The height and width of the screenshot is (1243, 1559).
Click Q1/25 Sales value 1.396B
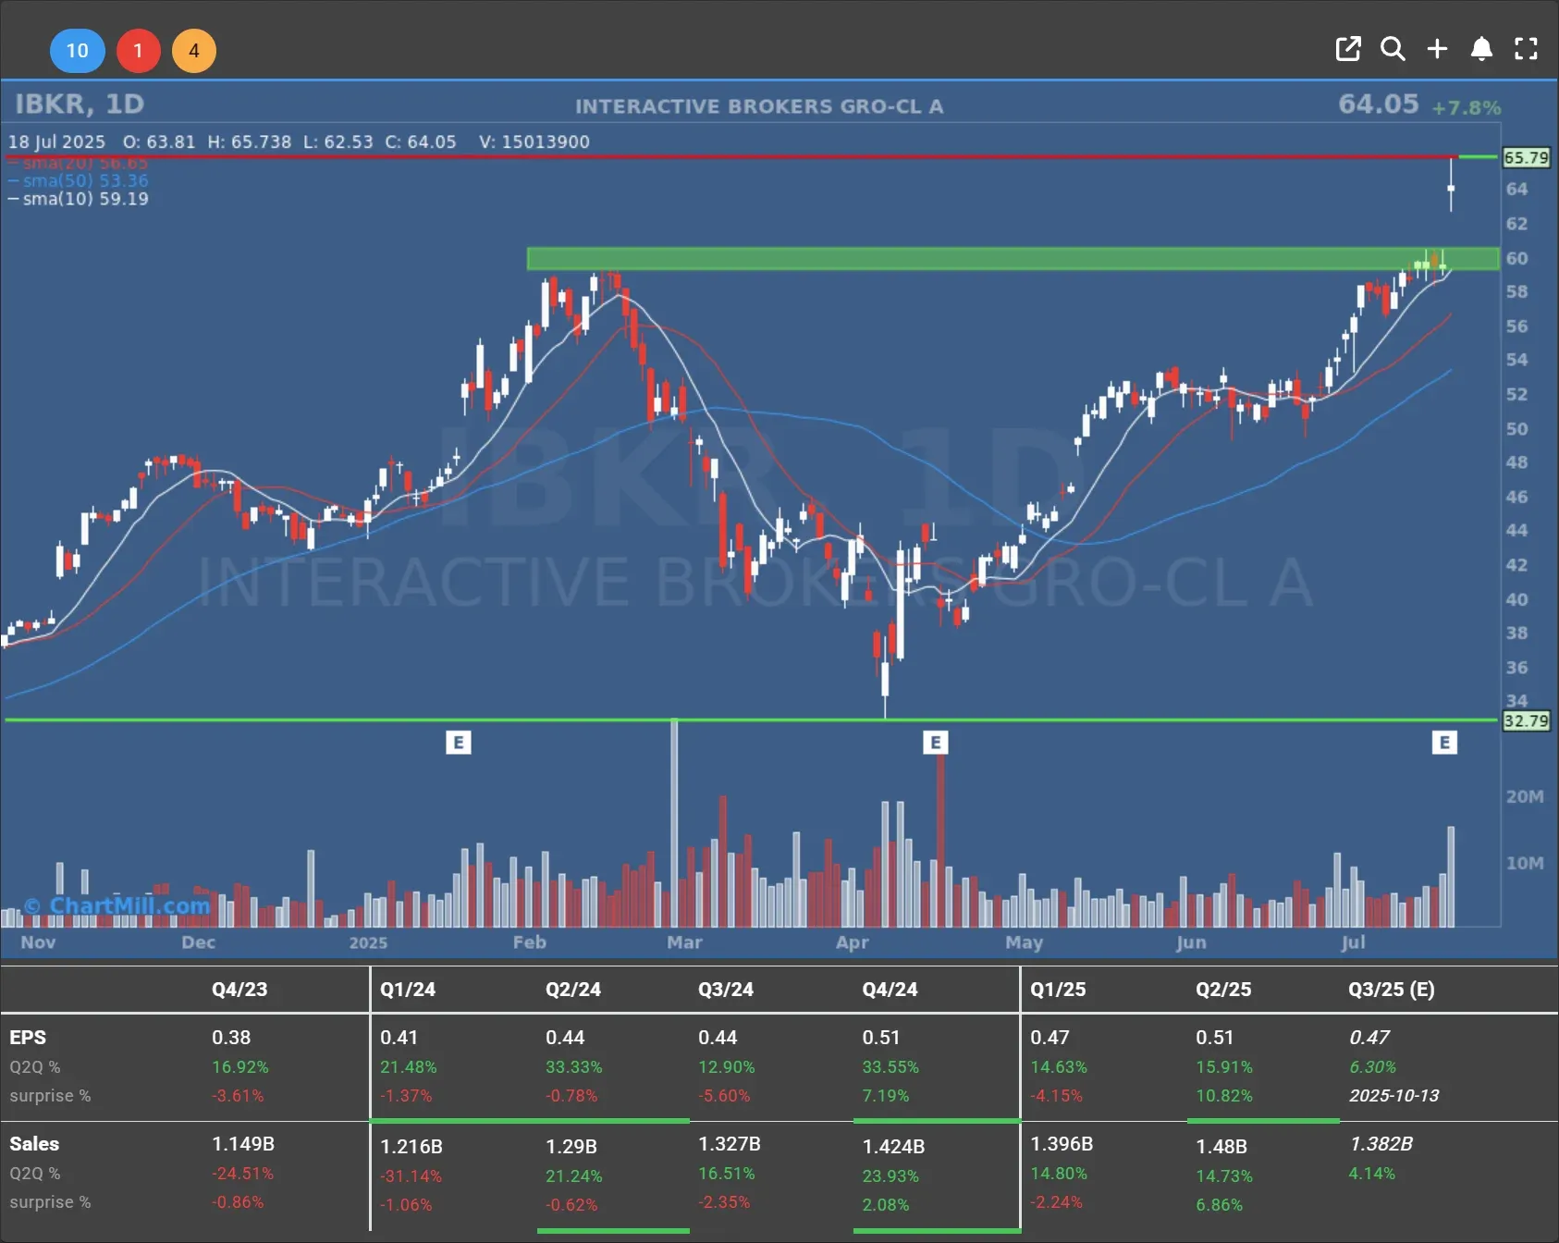click(x=1062, y=1144)
